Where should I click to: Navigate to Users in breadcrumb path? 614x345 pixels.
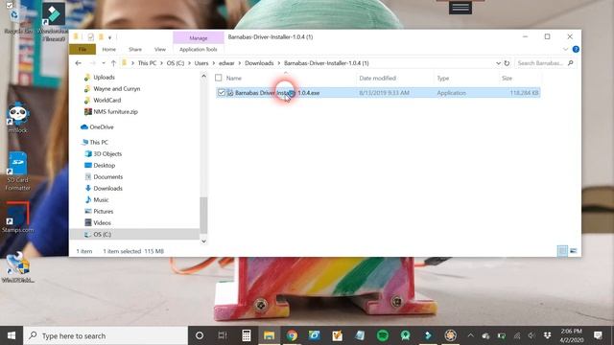[201, 63]
